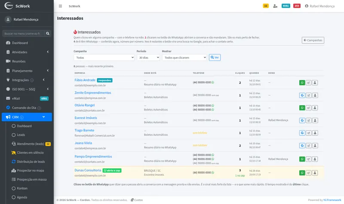The width and height of the screenshot is (344, 204).
Task: Open Dashboard in the main sidebar
Action: pyautogui.click(x=27, y=43)
